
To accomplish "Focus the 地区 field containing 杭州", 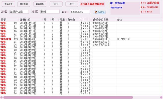I will pos(50,12).
